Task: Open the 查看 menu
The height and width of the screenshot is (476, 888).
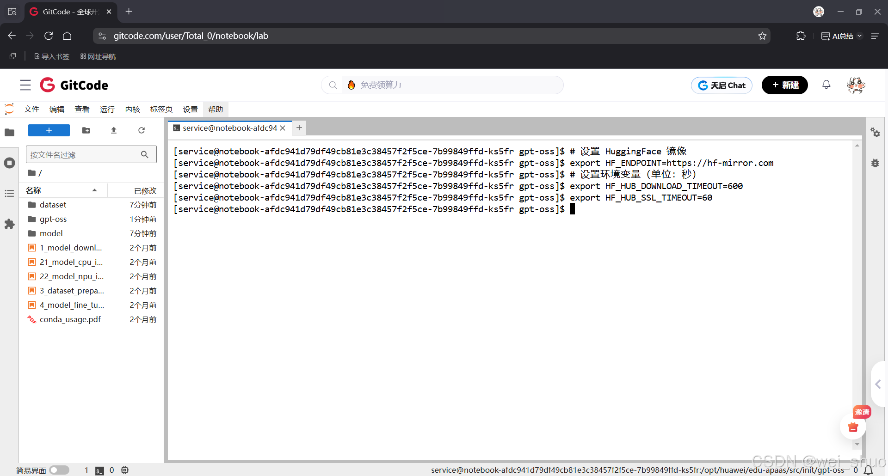Action: tap(82, 109)
